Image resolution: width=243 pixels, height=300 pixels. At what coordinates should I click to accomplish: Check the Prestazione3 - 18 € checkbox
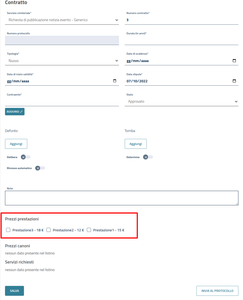(x=8, y=230)
